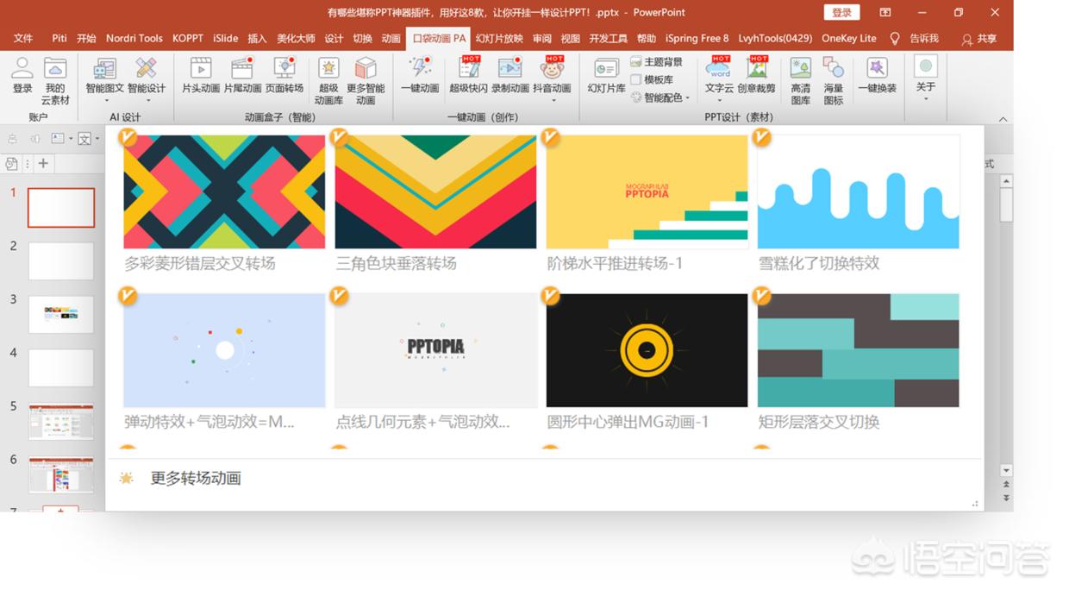The height and width of the screenshot is (596, 1069).
Task: Click the 一键换装 magic wand icon
Action: click(x=877, y=69)
